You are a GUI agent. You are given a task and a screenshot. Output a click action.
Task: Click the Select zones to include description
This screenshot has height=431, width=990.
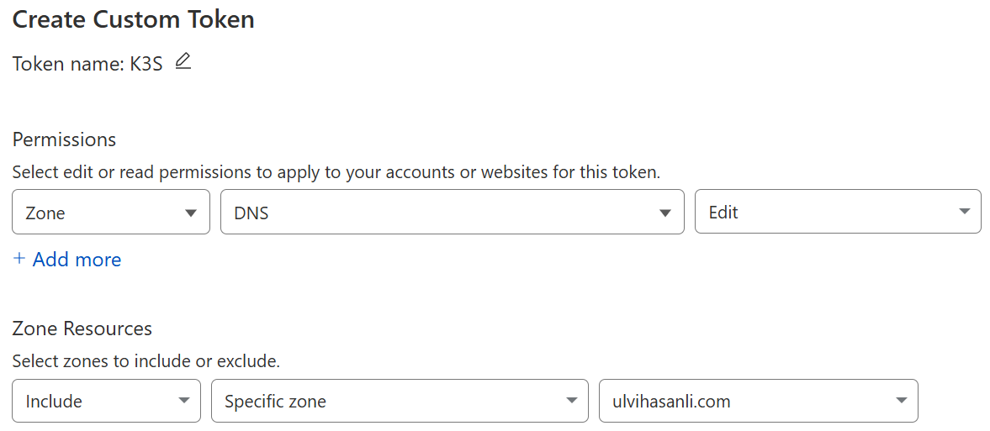[146, 361]
